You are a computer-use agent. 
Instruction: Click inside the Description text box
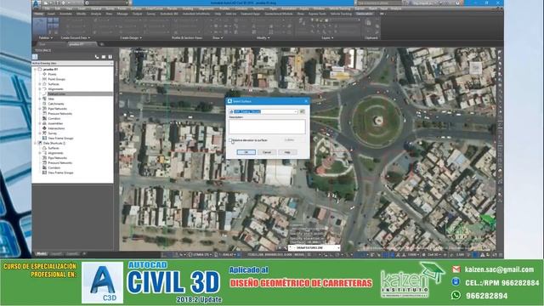pos(267,127)
